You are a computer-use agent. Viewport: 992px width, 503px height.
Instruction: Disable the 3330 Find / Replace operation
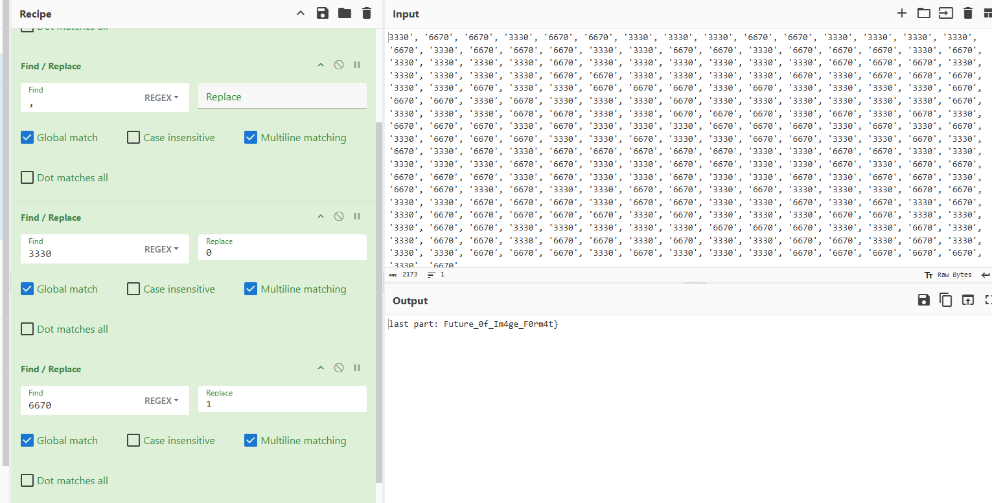339,217
